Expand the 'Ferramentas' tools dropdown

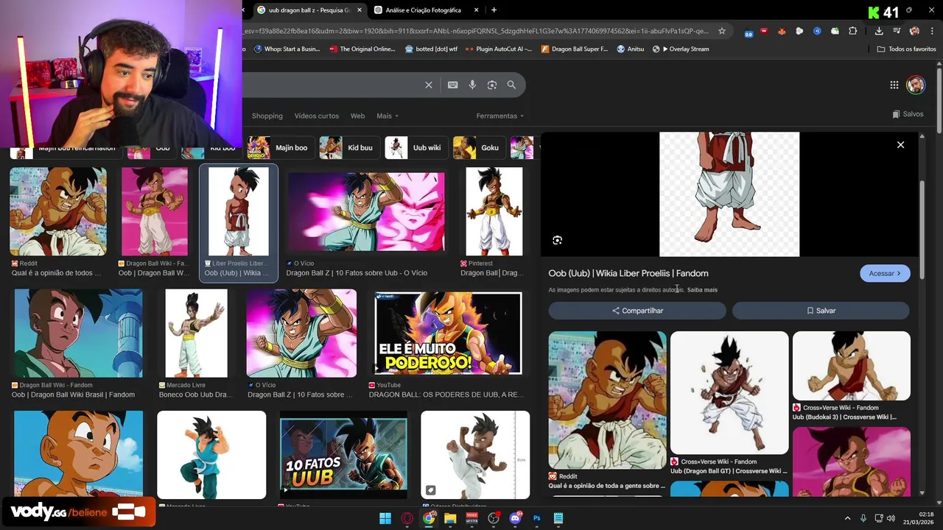pos(500,116)
